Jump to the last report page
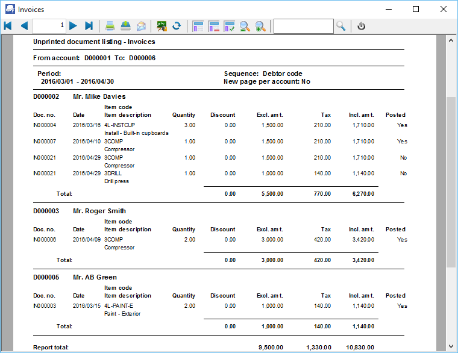 (x=89, y=26)
